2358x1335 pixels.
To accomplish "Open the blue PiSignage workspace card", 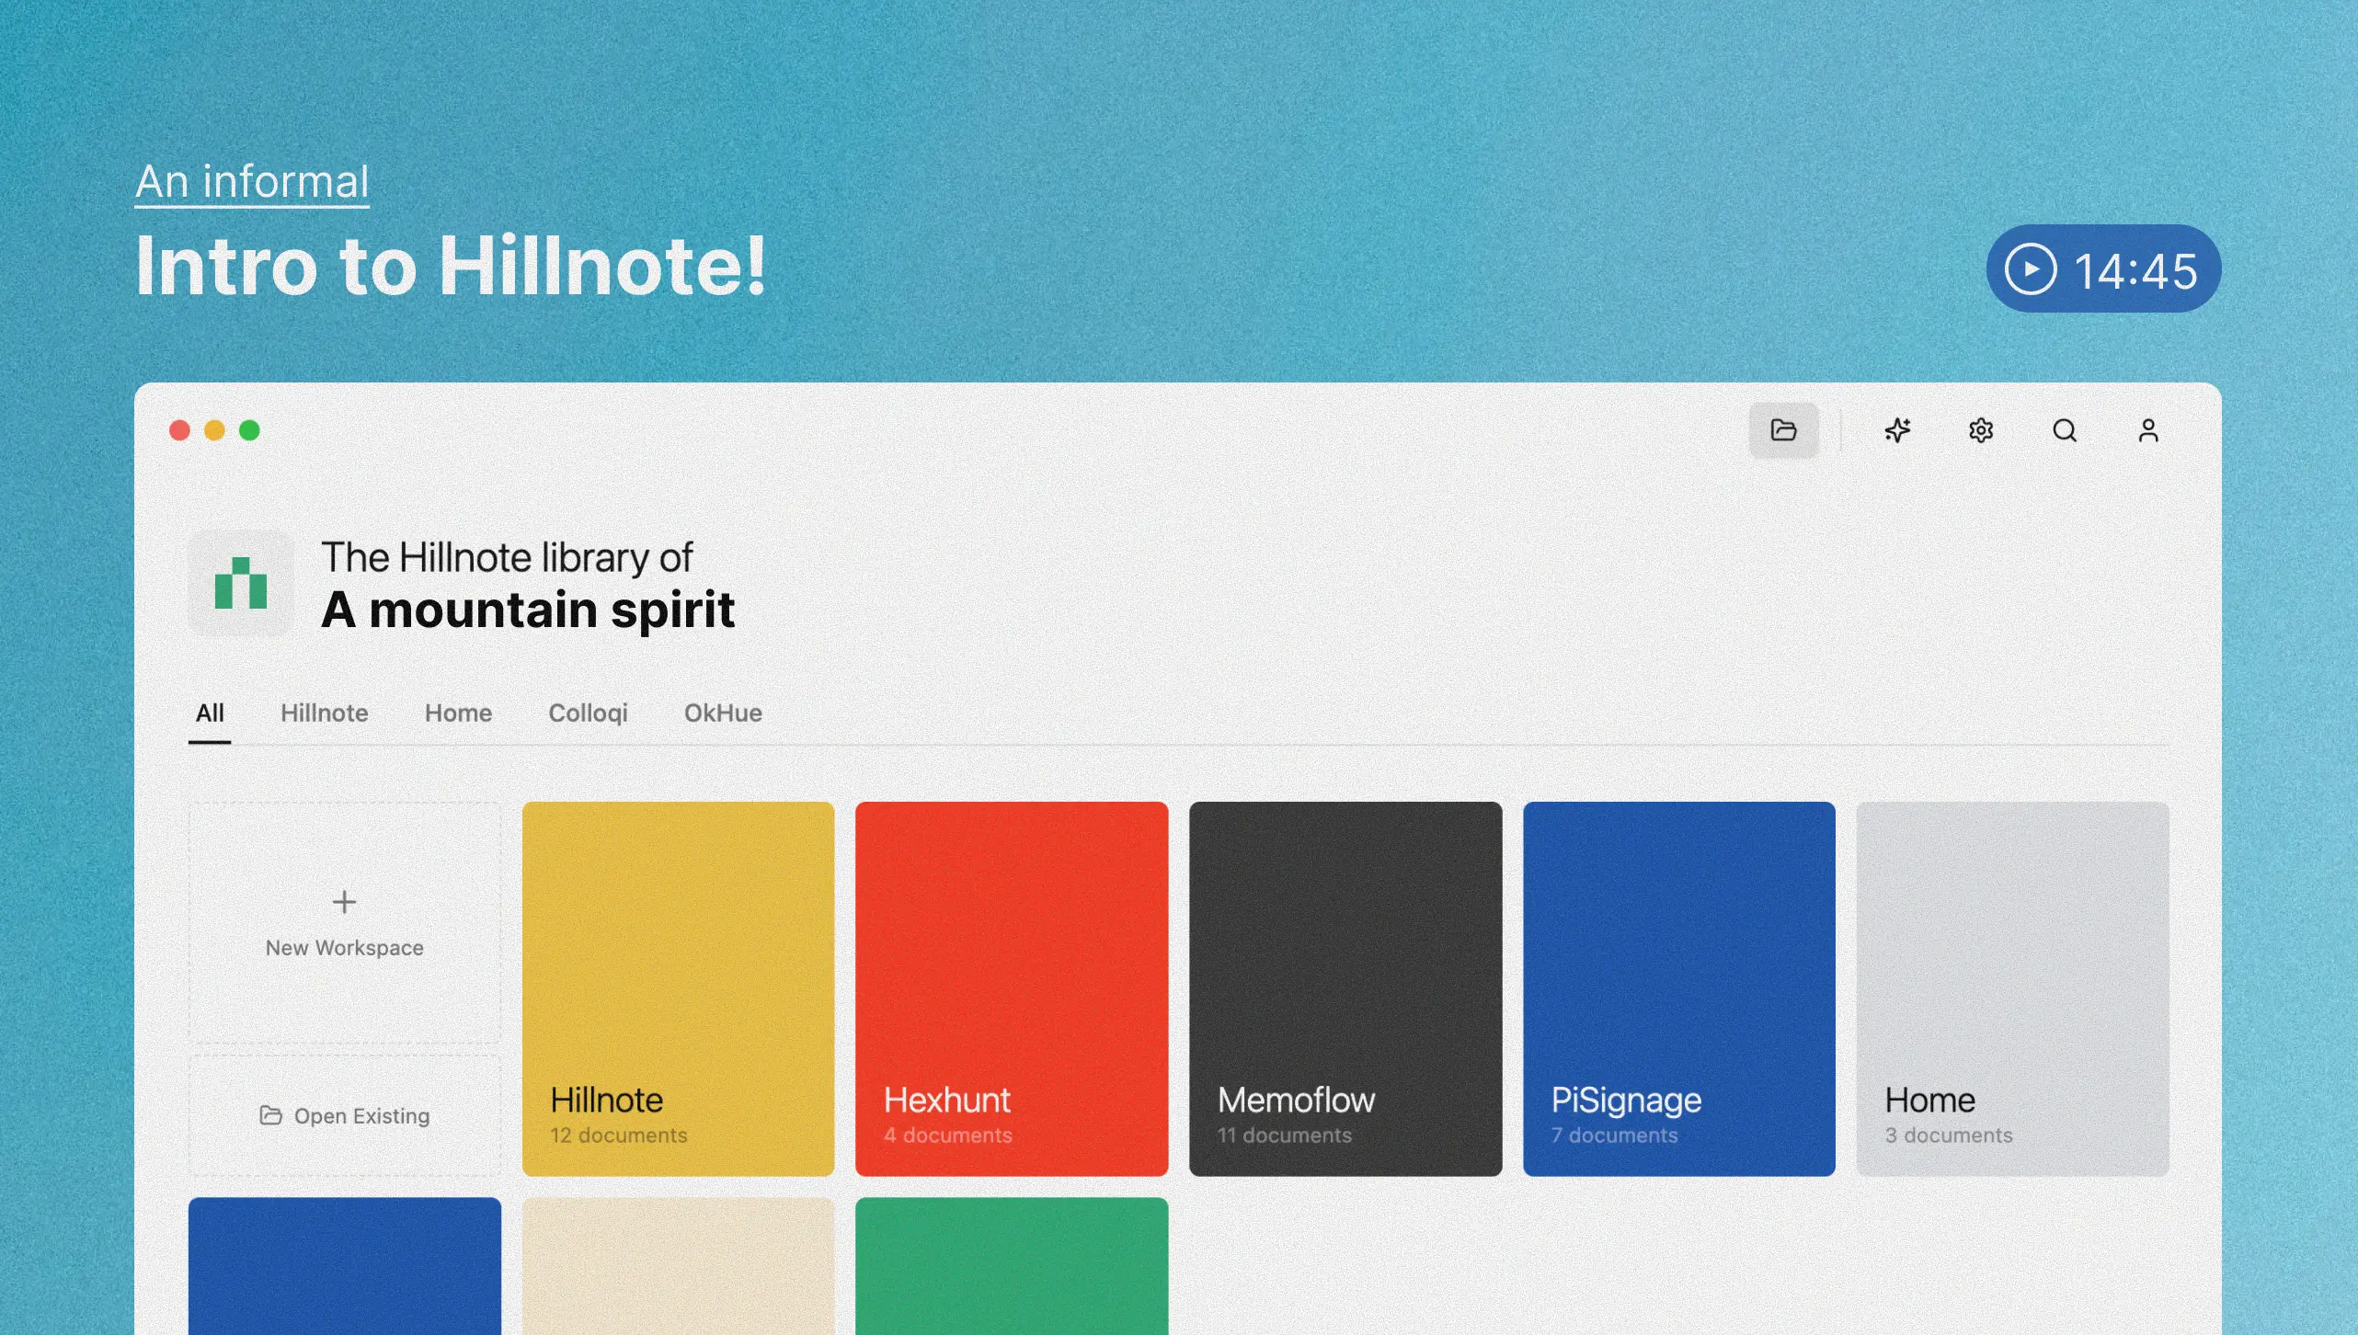I will 1678,988.
